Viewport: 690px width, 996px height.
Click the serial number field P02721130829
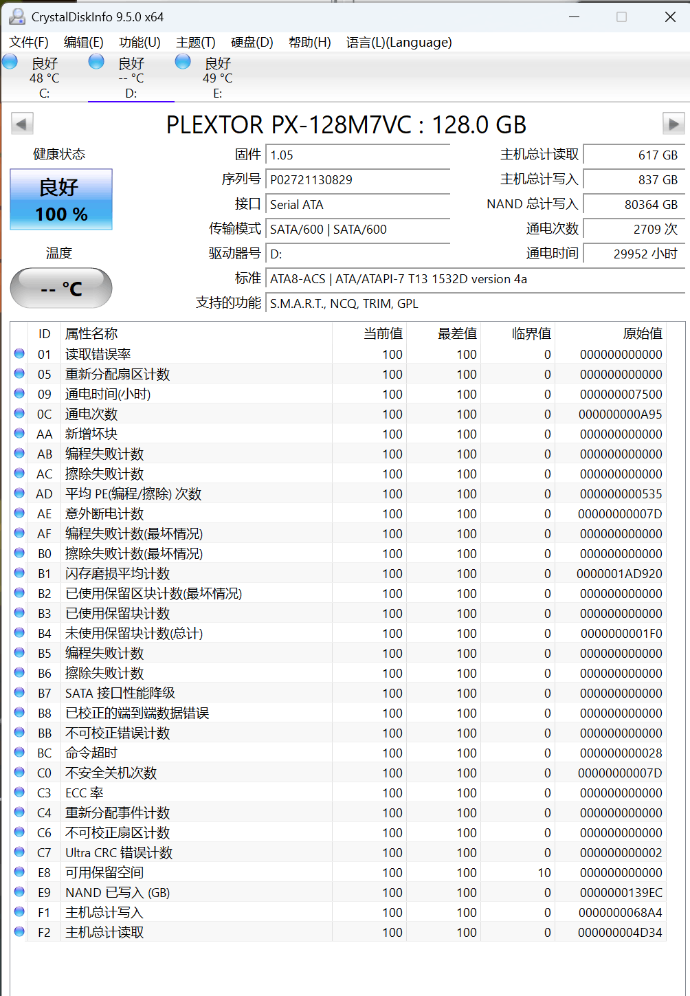click(x=358, y=179)
